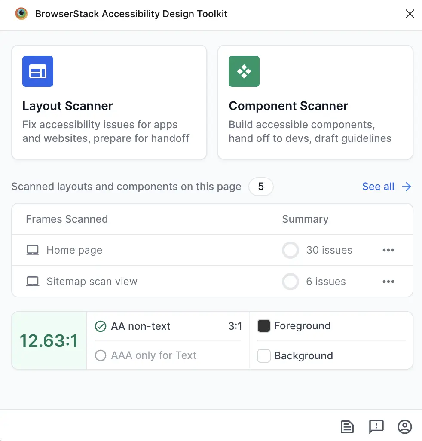Screen dimensions: 422x441
Task: Open the three-dot menu for Sitemap scan view
Action: pos(388,282)
